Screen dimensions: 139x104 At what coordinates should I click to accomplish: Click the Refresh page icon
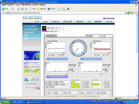22,9
